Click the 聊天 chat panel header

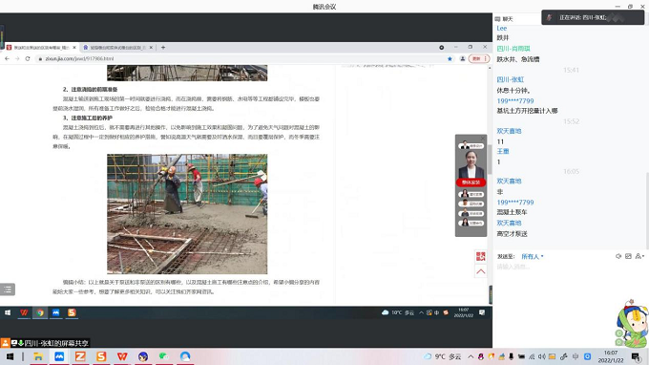point(505,19)
